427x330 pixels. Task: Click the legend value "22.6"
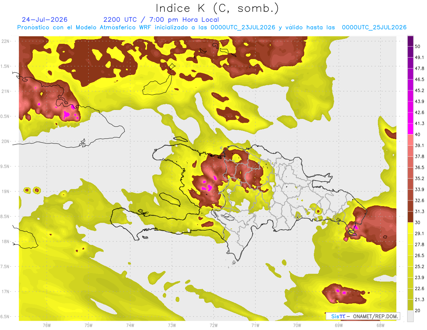click(x=420, y=288)
